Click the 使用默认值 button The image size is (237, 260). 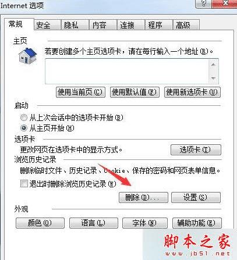135,92
